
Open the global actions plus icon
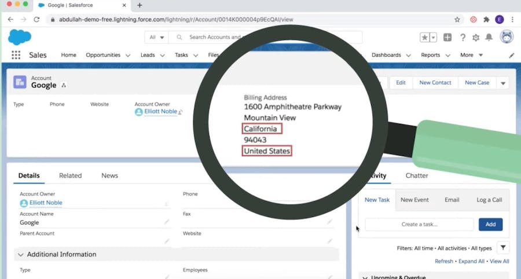447,37
